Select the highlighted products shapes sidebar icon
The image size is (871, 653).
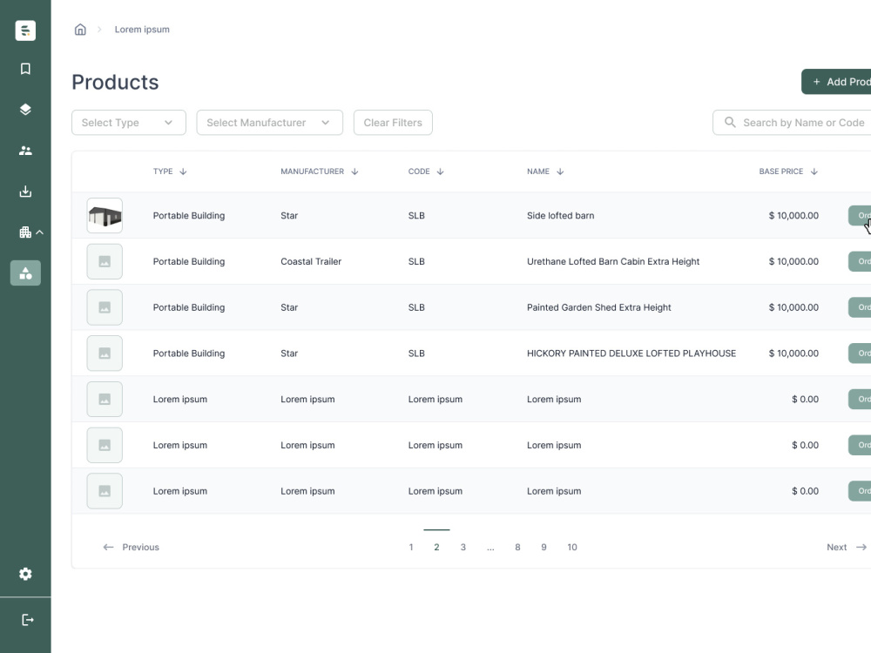pos(25,273)
